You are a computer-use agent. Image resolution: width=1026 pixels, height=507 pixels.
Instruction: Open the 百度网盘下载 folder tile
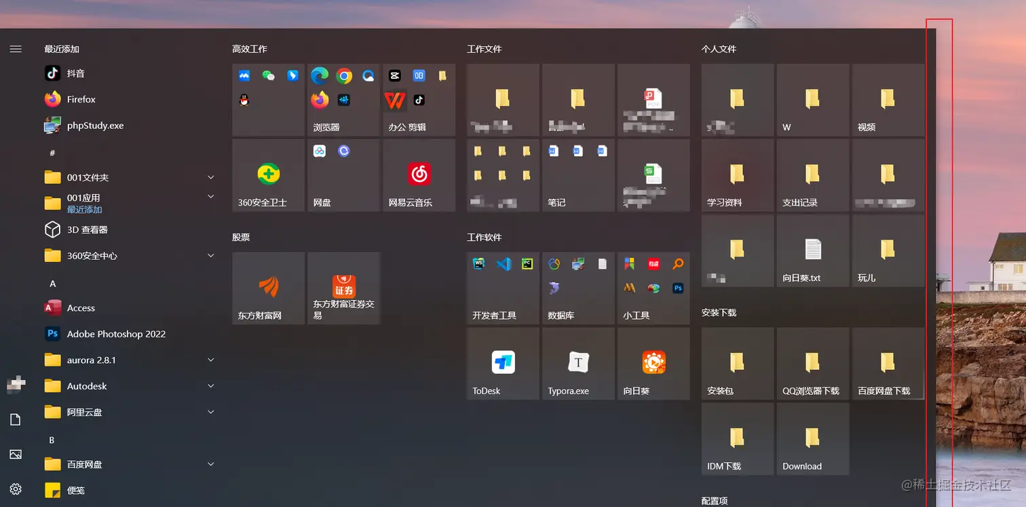pos(888,364)
